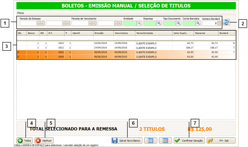Open second Período de Vencimento date dropdown
The height and width of the screenshot is (147, 248).
tap(116, 23)
